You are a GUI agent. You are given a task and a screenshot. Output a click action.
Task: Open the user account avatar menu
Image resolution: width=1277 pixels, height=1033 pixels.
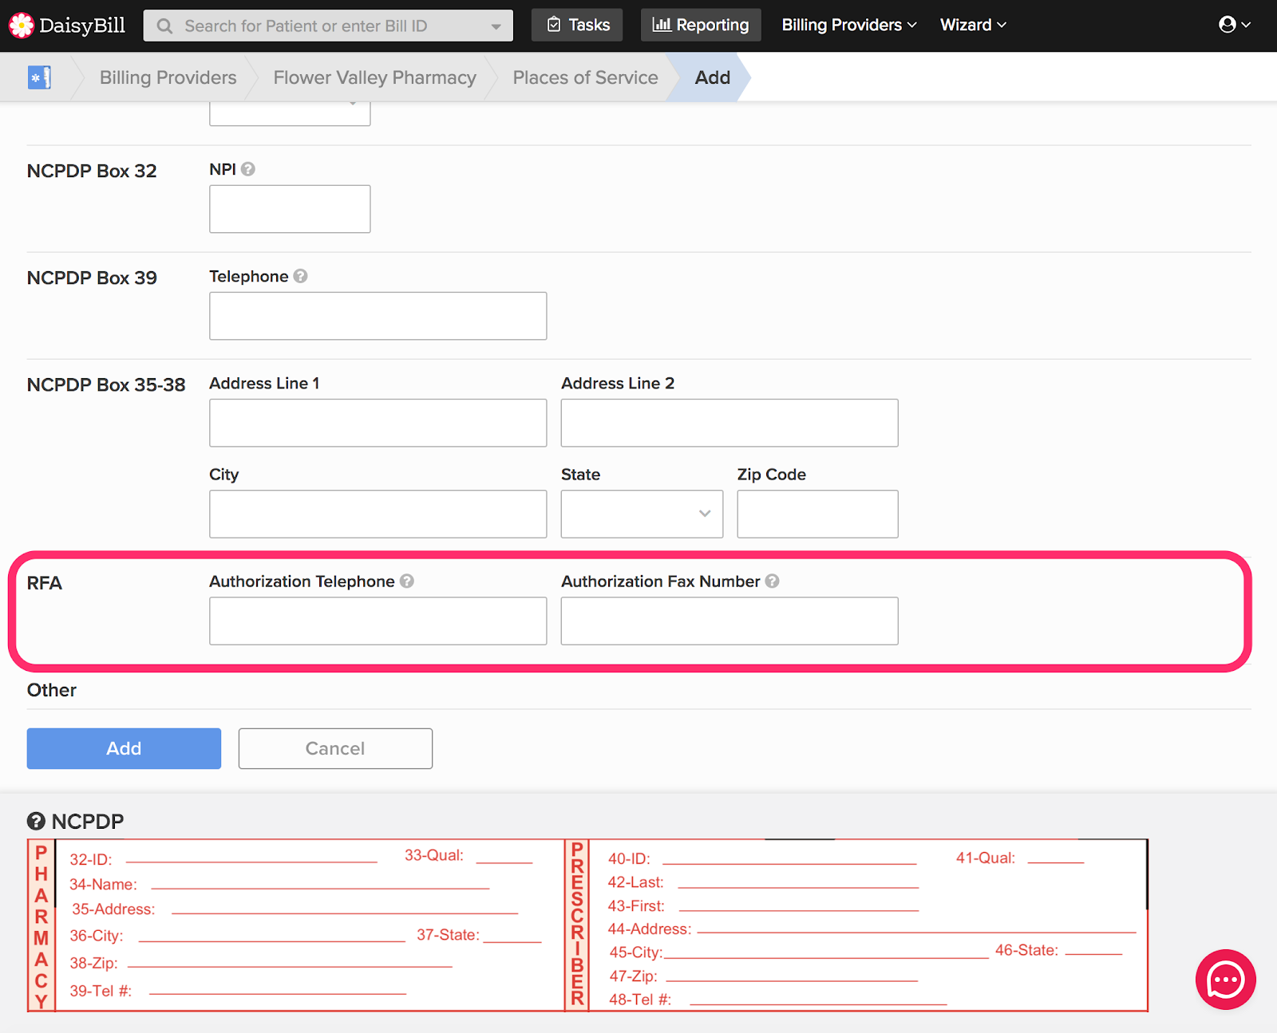tap(1234, 25)
